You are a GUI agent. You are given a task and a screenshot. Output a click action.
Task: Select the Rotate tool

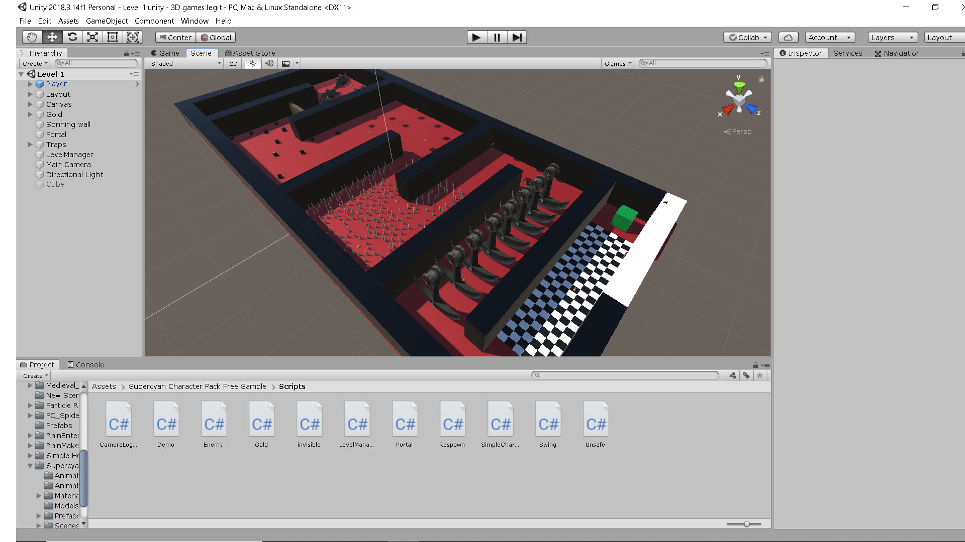point(72,37)
